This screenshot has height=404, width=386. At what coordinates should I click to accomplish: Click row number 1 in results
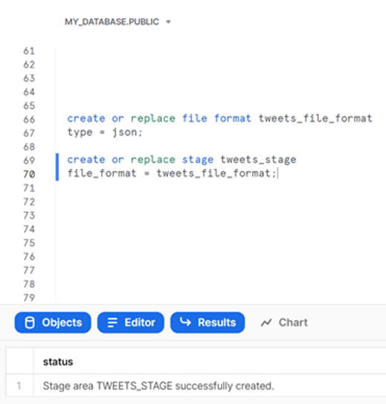(19, 385)
